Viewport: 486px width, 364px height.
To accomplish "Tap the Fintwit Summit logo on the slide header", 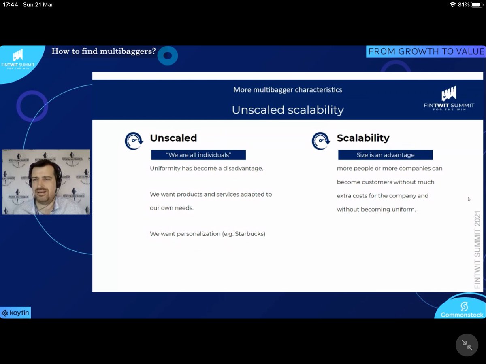I will tap(448, 99).
